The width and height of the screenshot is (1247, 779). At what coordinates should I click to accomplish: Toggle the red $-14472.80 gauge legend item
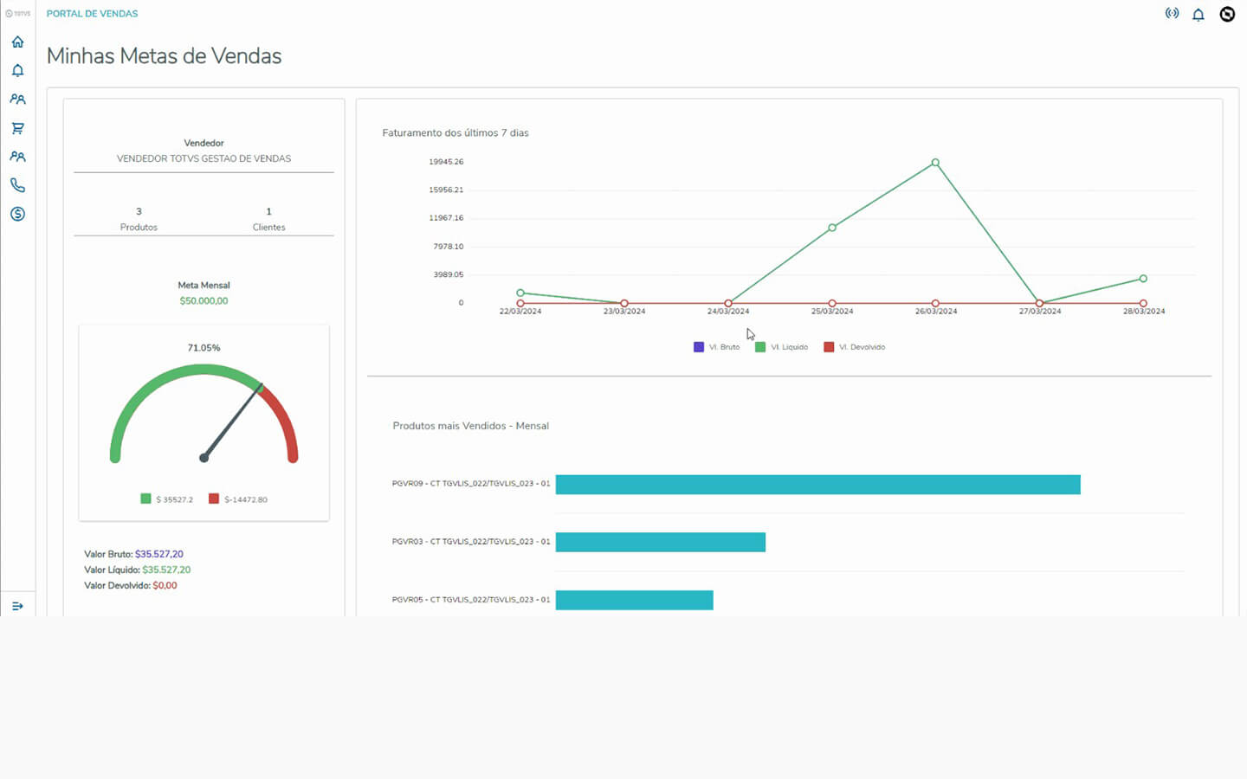(x=238, y=499)
